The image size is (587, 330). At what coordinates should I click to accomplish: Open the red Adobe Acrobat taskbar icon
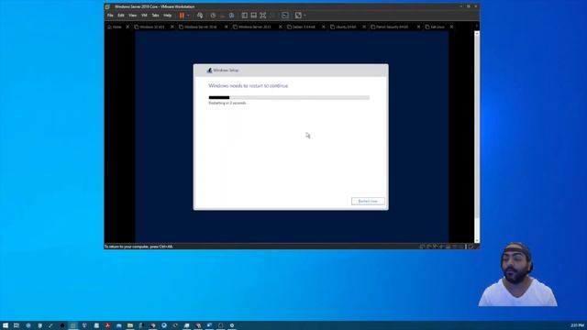107,325
